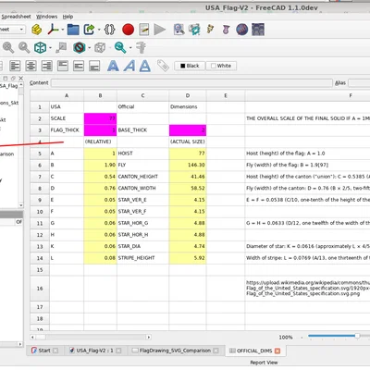
Task: Select the cell showing 146.30
Action: 188,165
